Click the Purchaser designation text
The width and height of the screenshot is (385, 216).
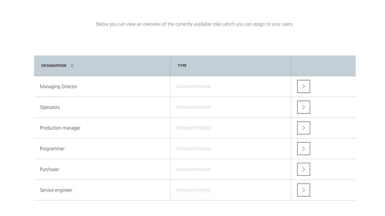point(49,169)
